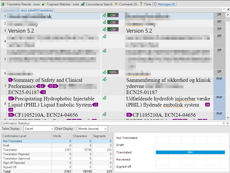Screen dimensions: 230x173
Task: Click the CM badge of segment 1
Action: (x=113, y=15)
